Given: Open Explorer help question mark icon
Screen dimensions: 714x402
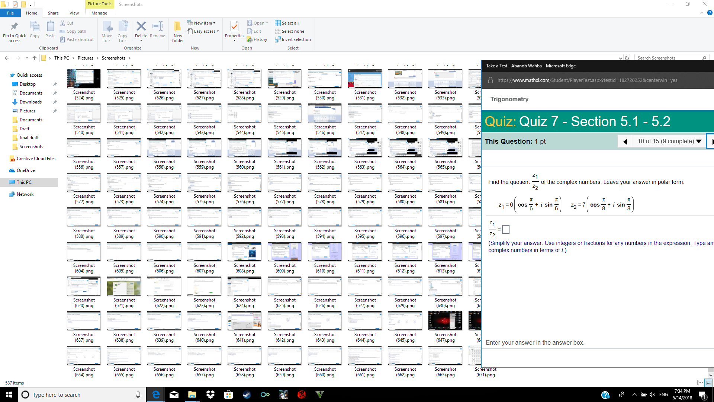Looking at the screenshot, I should (x=710, y=13).
